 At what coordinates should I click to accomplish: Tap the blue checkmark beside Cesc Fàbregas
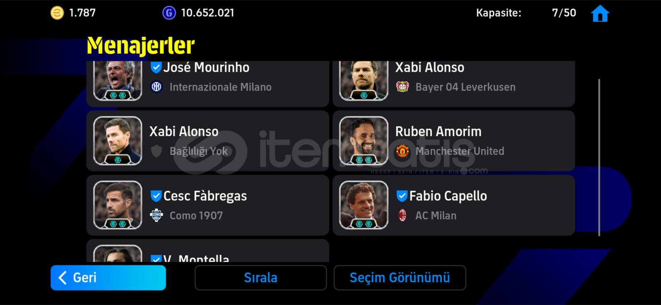156,196
